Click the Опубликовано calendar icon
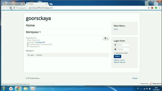This screenshot has width=162, height=91. coord(28,44)
